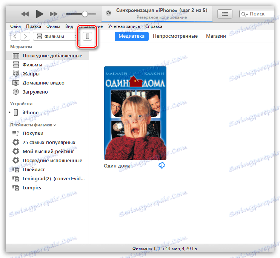Go forward with the right arrow button
The image size is (280, 258).
[25, 37]
